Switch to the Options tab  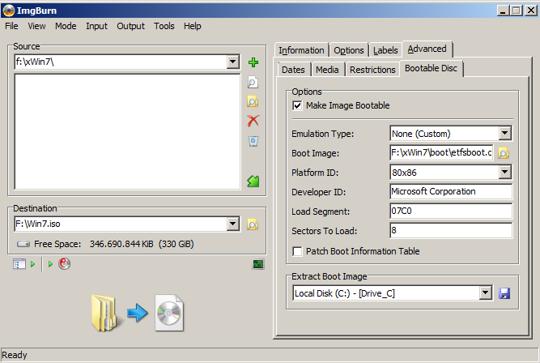tap(348, 51)
